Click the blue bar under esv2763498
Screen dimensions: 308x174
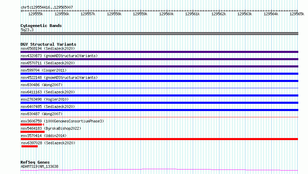coord(159,103)
